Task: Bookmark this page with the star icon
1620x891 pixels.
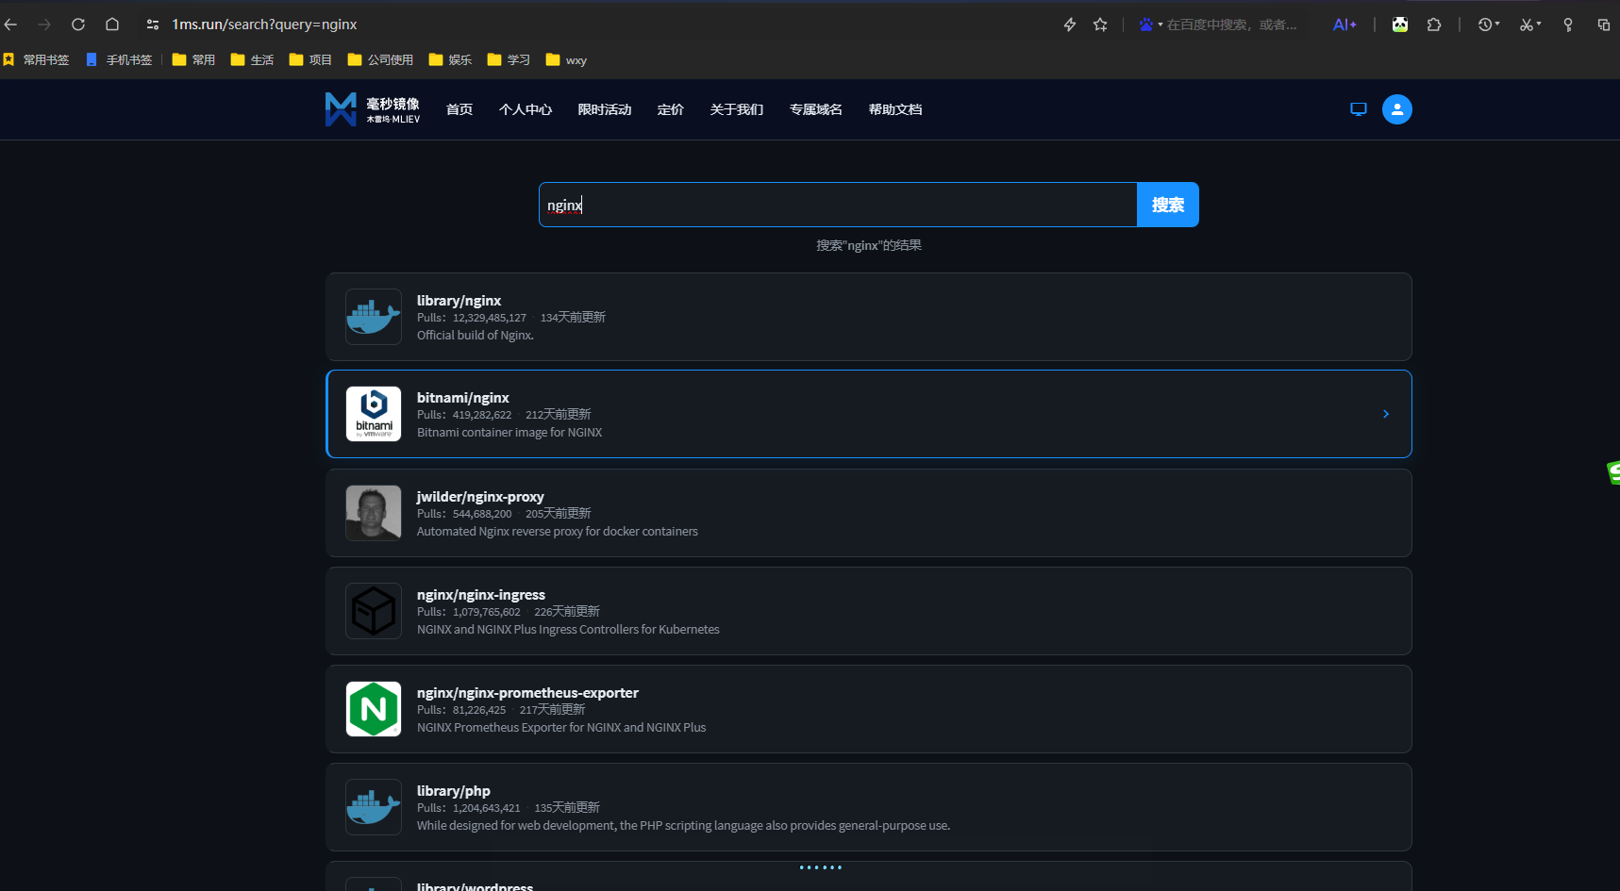Action: (1100, 25)
